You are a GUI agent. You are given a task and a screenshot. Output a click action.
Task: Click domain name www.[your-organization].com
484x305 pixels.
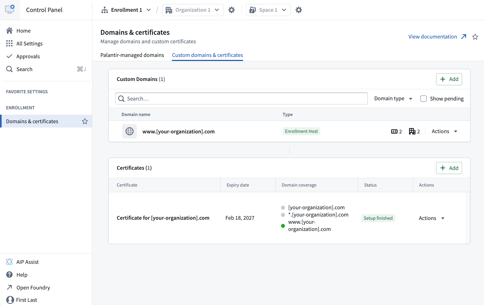[179, 132]
